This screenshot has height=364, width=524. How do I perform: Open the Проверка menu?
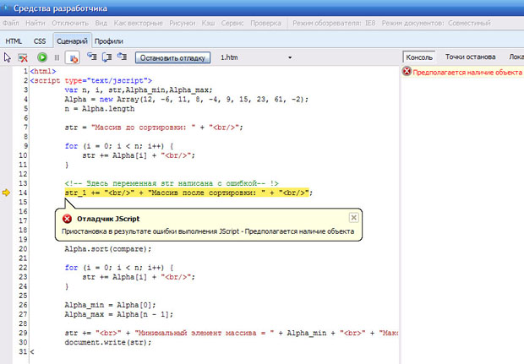(x=265, y=23)
